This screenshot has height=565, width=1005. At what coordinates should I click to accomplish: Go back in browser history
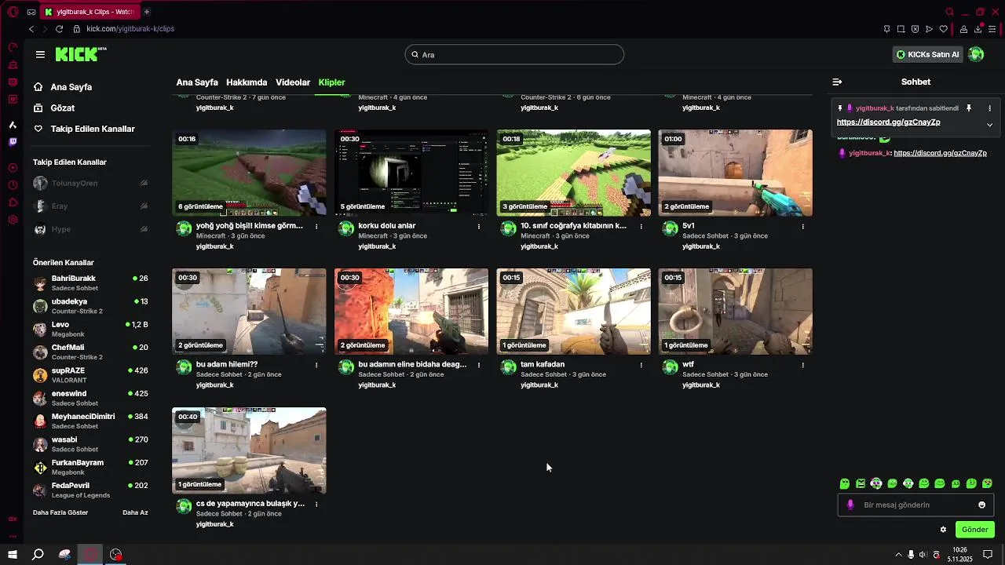[x=31, y=28]
